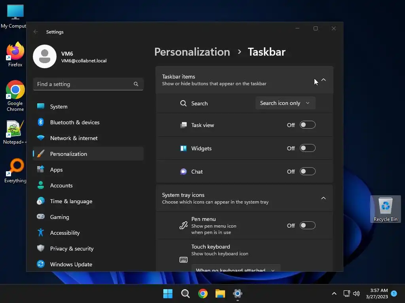Select the Recycle Bin desktop icon
The image size is (405, 303).
[x=385, y=209]
